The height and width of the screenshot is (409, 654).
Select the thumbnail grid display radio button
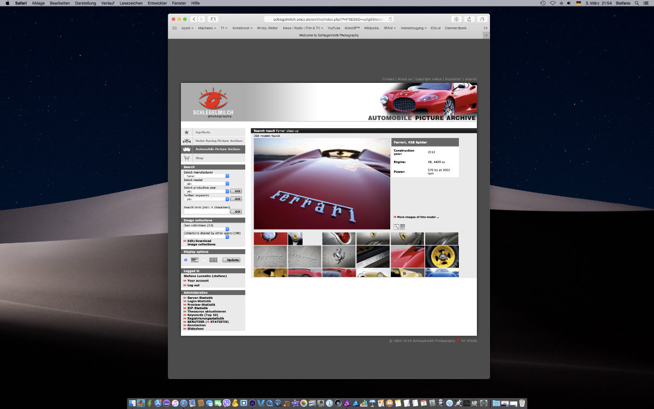[x=205, y=260]
